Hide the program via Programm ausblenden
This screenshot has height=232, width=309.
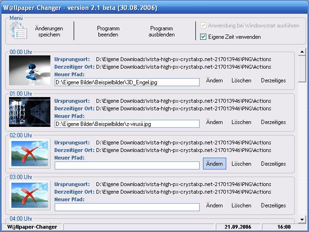click(162, 31)
